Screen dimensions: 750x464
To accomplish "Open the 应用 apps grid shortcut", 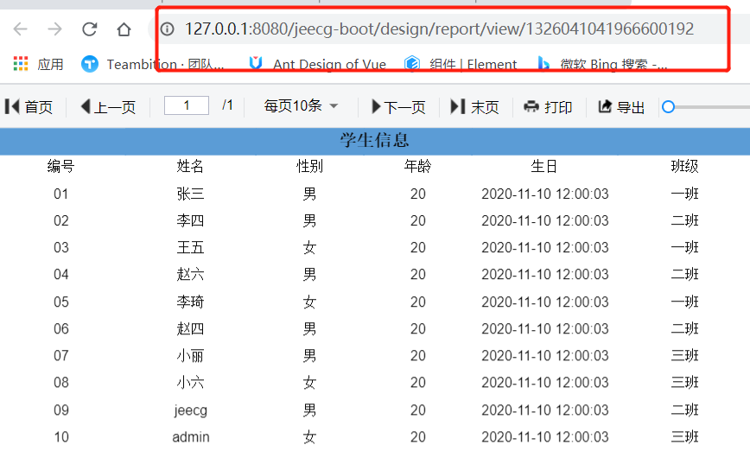I will tap(38, 64).
